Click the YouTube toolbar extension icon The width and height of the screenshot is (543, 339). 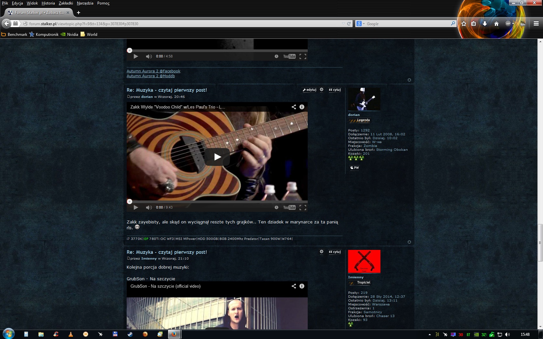tap(523, 24)
